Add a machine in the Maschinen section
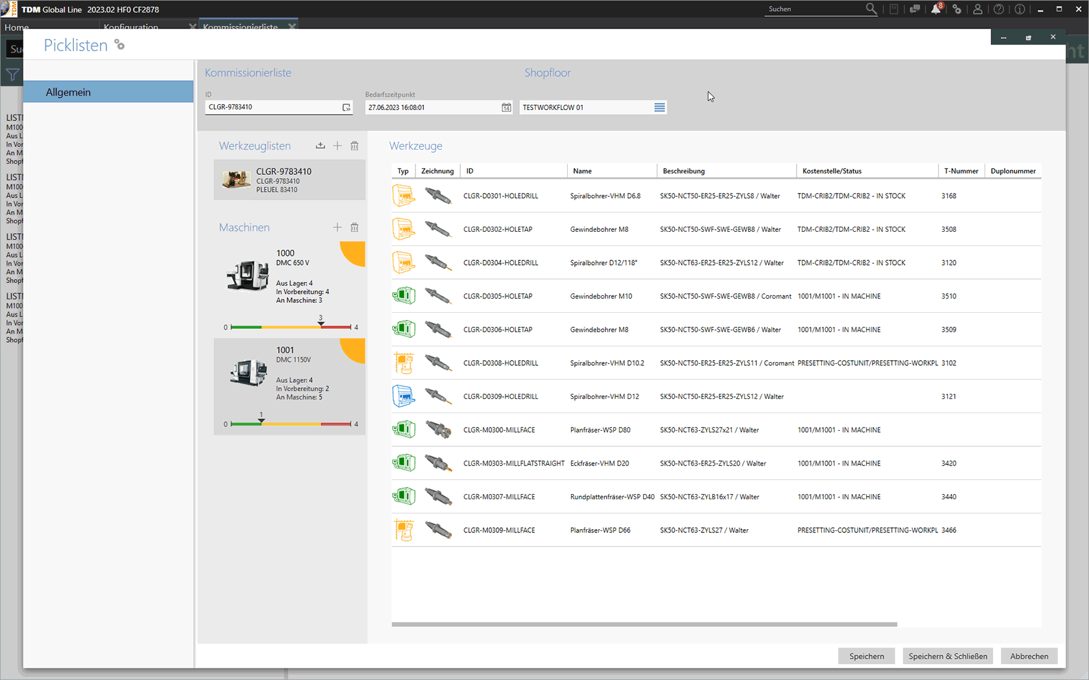The height and width of the screenshot is (680, 1089). coord(337,227)
